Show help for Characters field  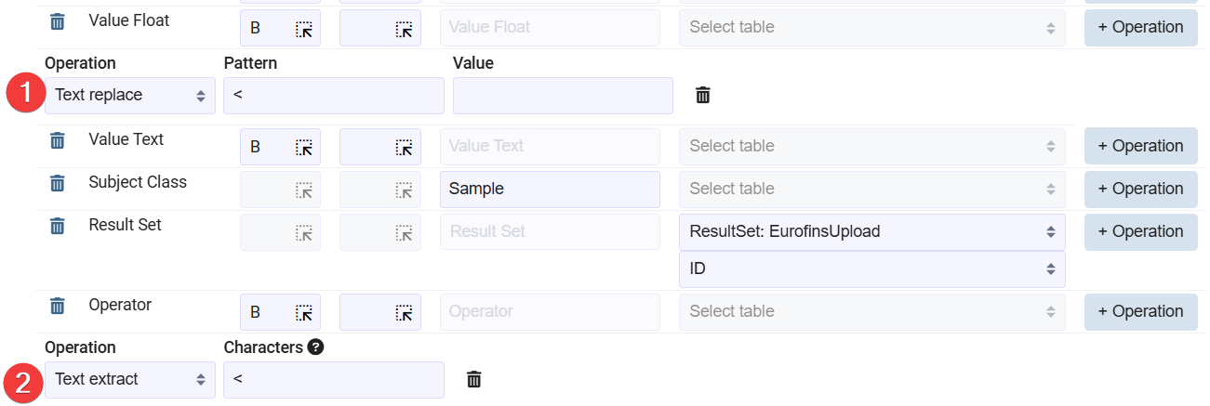tap(316, 347)
